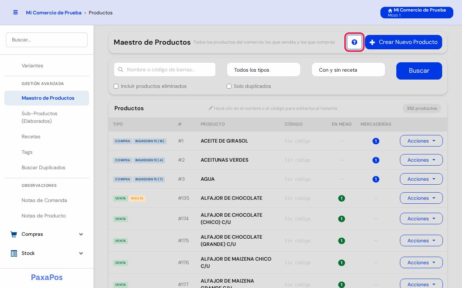Viewport: 462px width, 288px height.
Task: Click the mercaderías badge for ACEITE DE GIRASOL
Action: [x=376, y=141]
